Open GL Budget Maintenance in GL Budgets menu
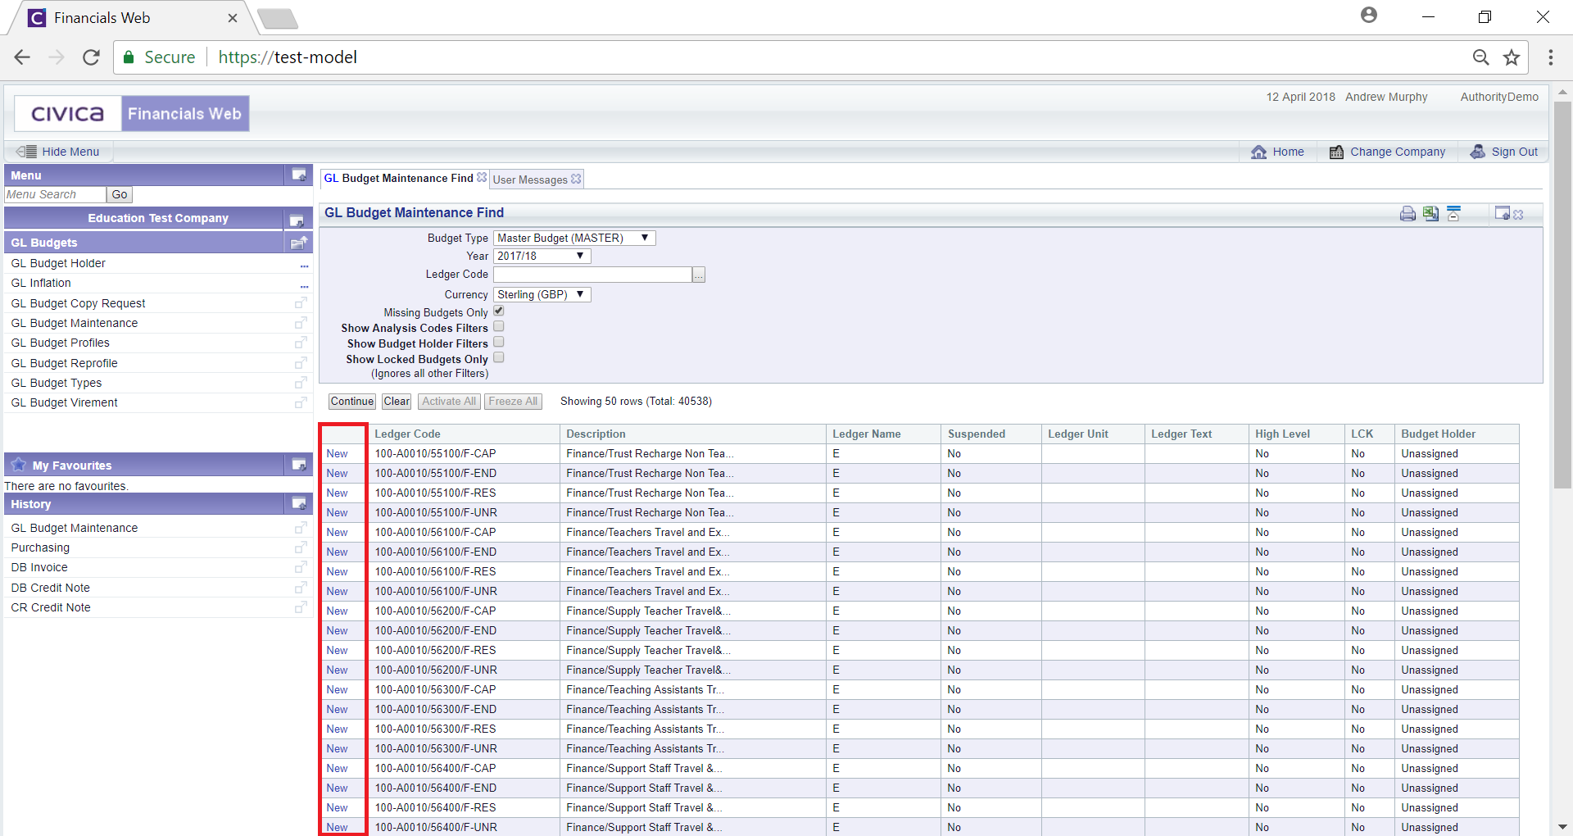 pyautogui.click(x=75, y=323)
